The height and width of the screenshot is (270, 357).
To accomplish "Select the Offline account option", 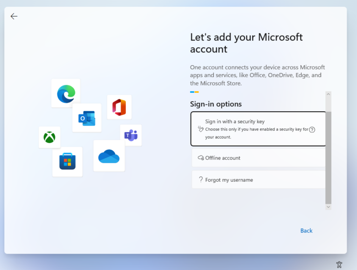I will (259, 158).
